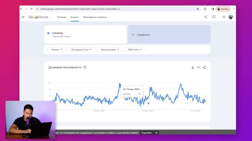Screen dimensions: 252x141
Task: Click the site info icon in the address bar
Action: pyautogui.click(x=37, y=9)
